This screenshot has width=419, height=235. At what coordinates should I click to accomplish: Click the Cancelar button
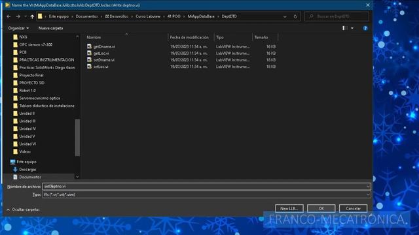pos(353,208)
